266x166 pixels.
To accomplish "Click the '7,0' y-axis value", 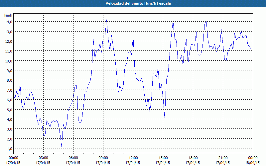I will click(9, 90).
